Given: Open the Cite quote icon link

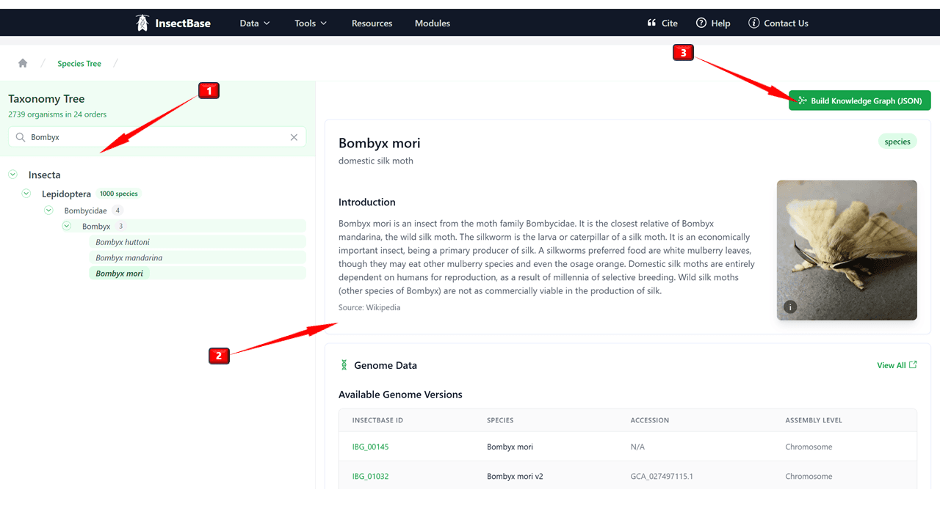Looking at the screenshot, I should (651, 23).
